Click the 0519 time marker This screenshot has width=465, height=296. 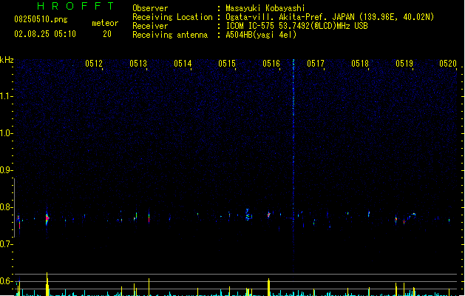(404, 64)
